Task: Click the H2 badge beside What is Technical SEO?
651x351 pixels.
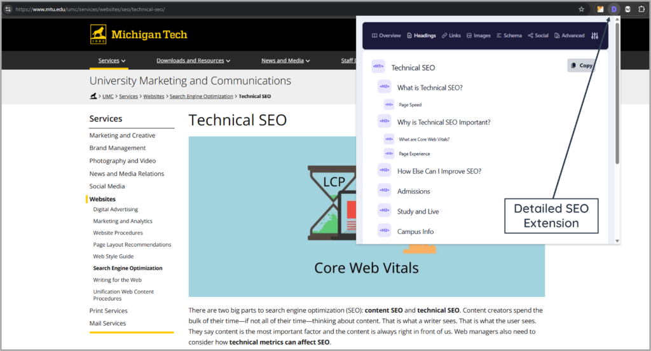Action: (385, 87)
